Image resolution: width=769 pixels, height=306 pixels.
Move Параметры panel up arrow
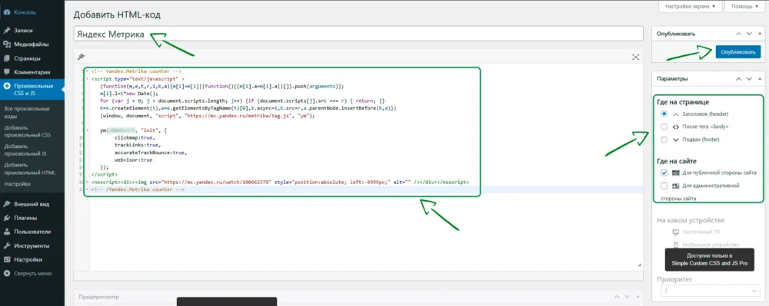pos(738,78)
